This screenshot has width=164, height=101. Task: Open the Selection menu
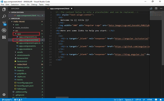click(x=15, y=5)
